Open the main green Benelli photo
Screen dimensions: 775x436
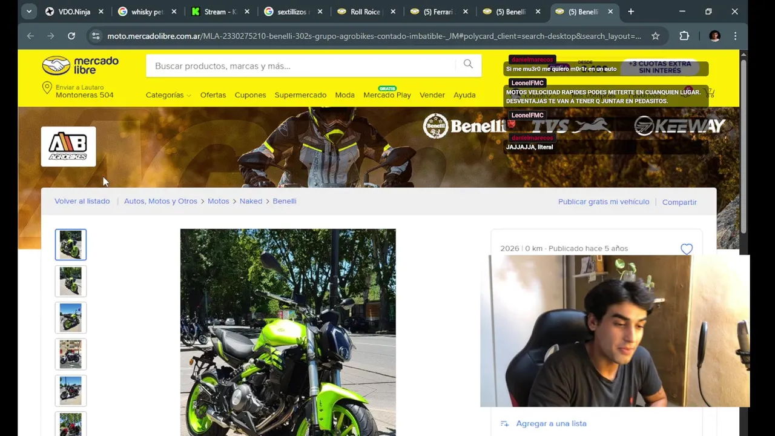(288, 332)
